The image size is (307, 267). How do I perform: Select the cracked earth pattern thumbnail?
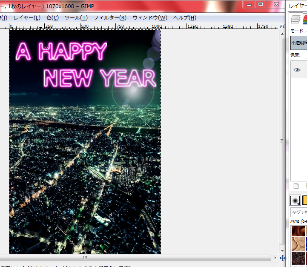pyautogui.click(x=298, y=244)
